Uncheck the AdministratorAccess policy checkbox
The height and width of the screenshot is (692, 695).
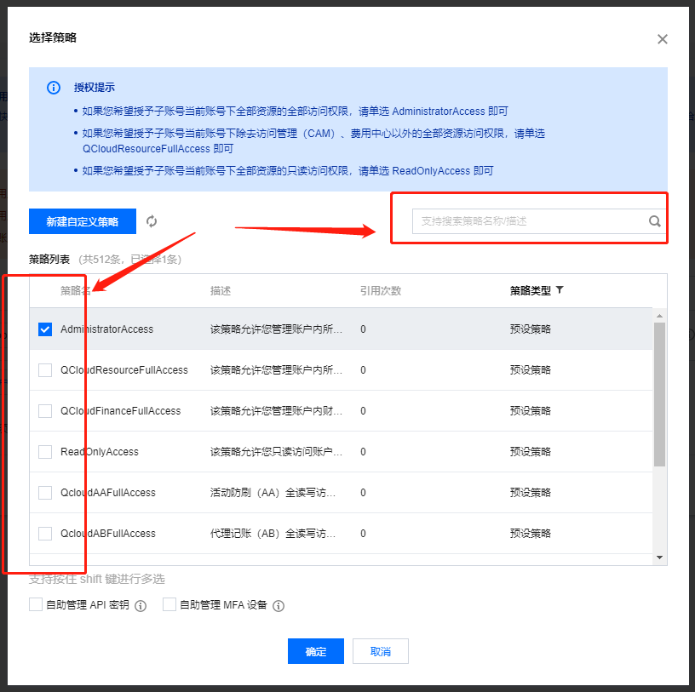point(45,329)
